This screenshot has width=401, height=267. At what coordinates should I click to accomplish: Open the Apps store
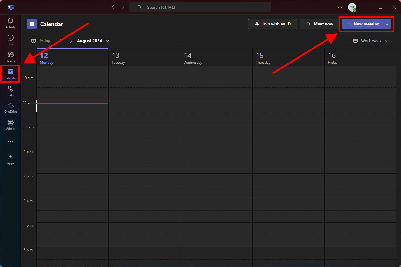[x=11, y=159]
